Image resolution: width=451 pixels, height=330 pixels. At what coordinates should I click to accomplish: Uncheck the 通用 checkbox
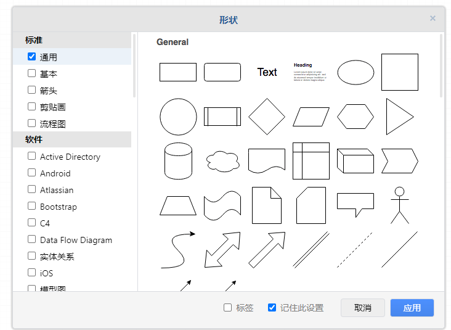coord(32,57)
